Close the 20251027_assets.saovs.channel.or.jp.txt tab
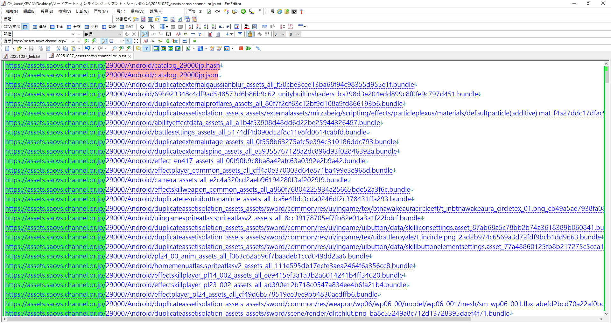 click(130, 56)
